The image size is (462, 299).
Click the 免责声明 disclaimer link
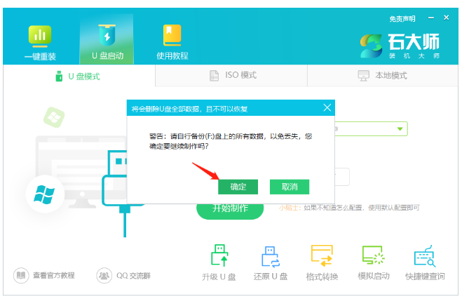tap(402, 18)
